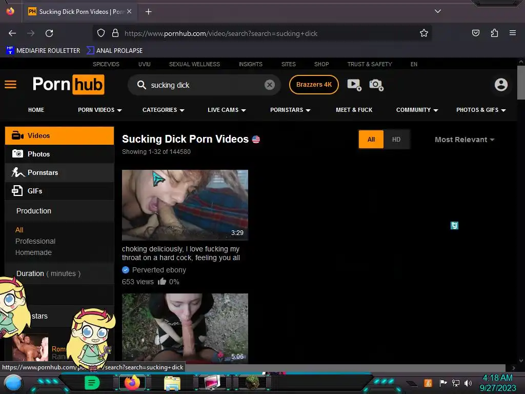Open the uploader profile under the first video
Screen dimensions: 525x394
tap(159, 270)
